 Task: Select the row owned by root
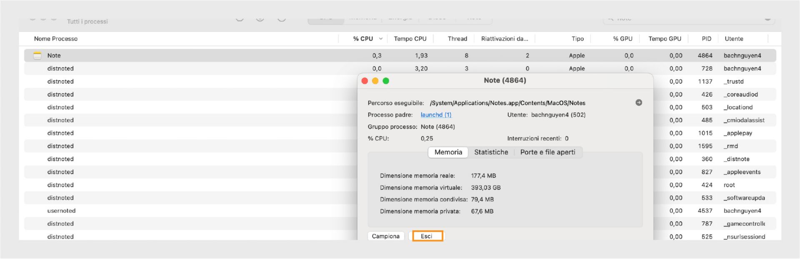pos(400,184)
